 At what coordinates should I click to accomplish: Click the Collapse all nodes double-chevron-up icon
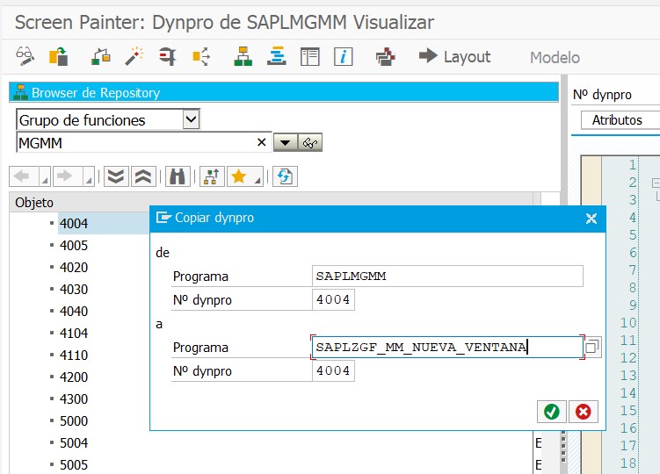coord(143,176)
